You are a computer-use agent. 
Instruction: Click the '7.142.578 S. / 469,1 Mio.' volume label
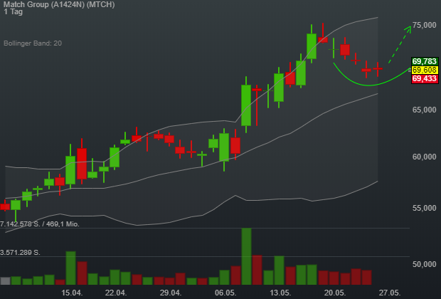[40, 224]
